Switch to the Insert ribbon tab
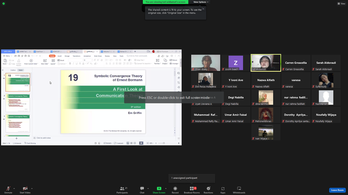 [x=59, y=56]
